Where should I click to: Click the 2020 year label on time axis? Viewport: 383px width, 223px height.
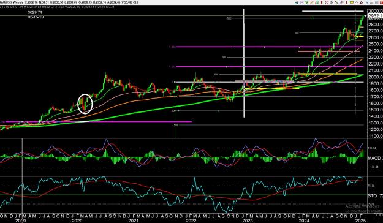point(77,221)
